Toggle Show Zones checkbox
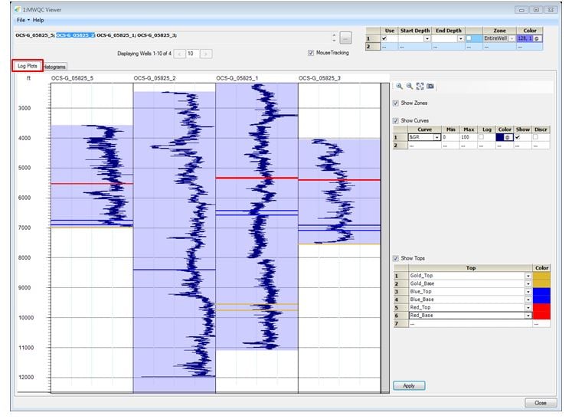The image size is (572, 419). pyautogui.click(x=395, y=103)
